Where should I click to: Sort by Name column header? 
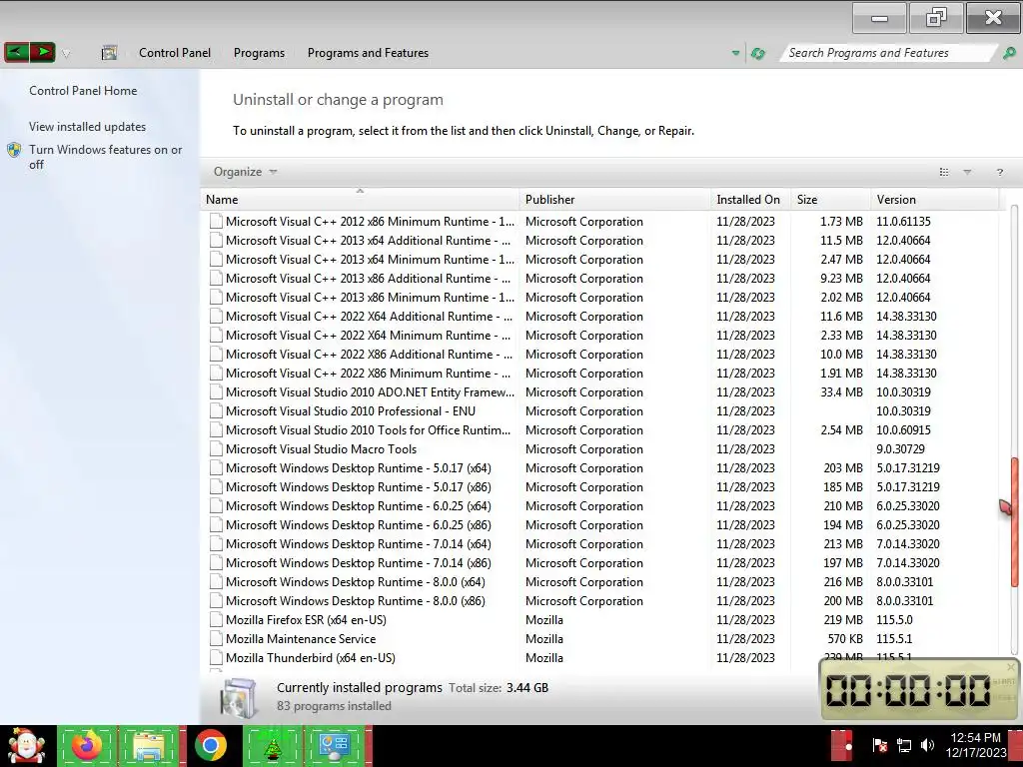[x=360, y=200]
